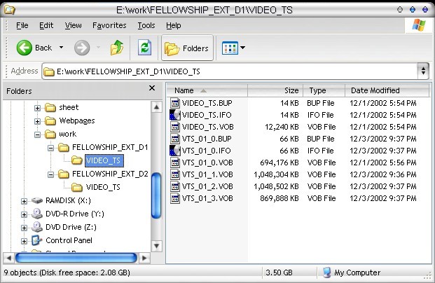Click the VTS_01_3.VOB file icon
Screen dimensions: 435x283
175,199
